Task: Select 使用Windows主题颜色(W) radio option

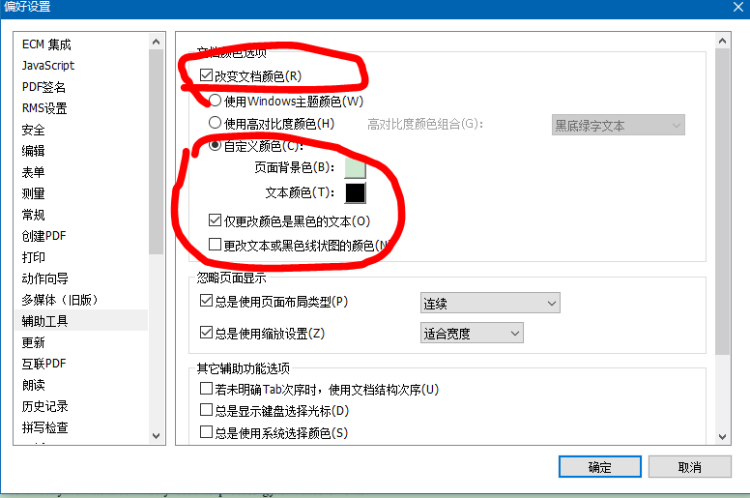Action: coord(216,101)
